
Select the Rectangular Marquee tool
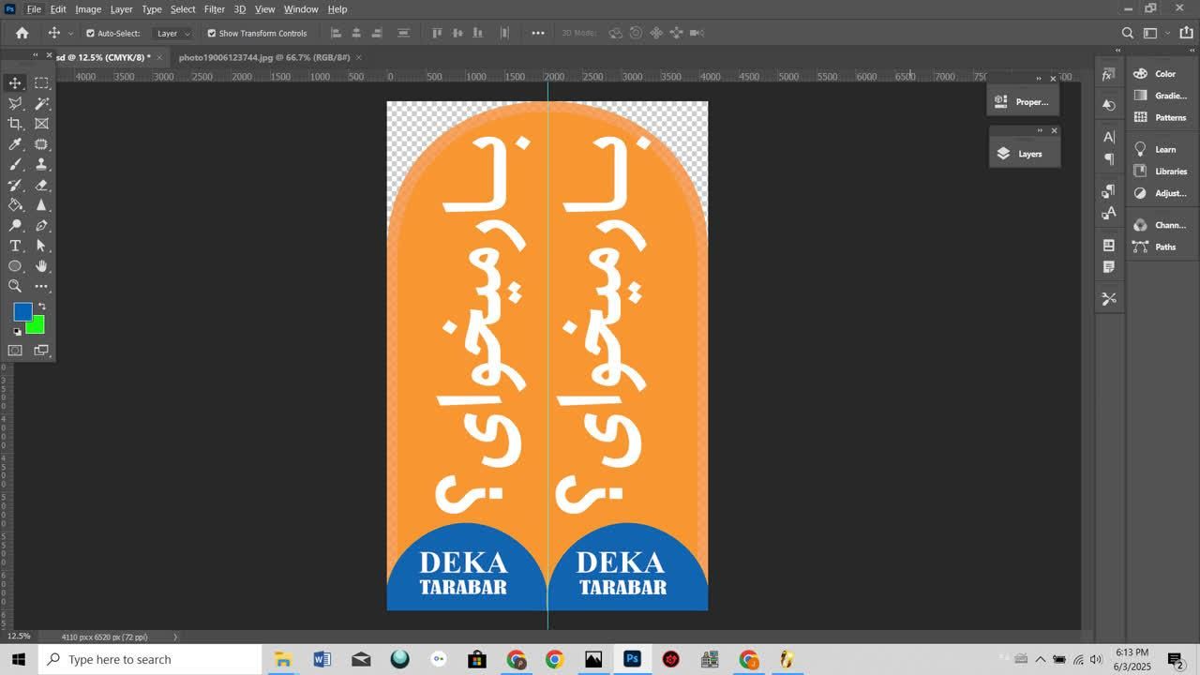pyautogui.click(x=41, y=83)
